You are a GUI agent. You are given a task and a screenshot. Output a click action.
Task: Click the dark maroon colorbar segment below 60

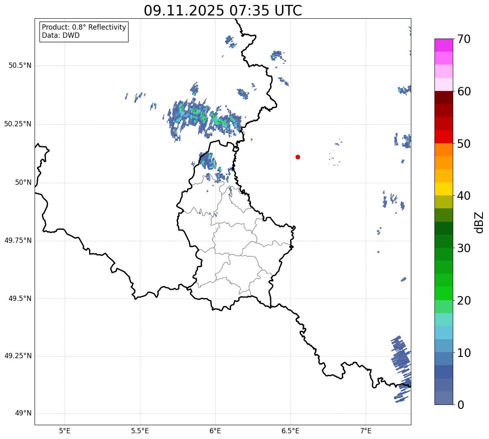point(443,97)
